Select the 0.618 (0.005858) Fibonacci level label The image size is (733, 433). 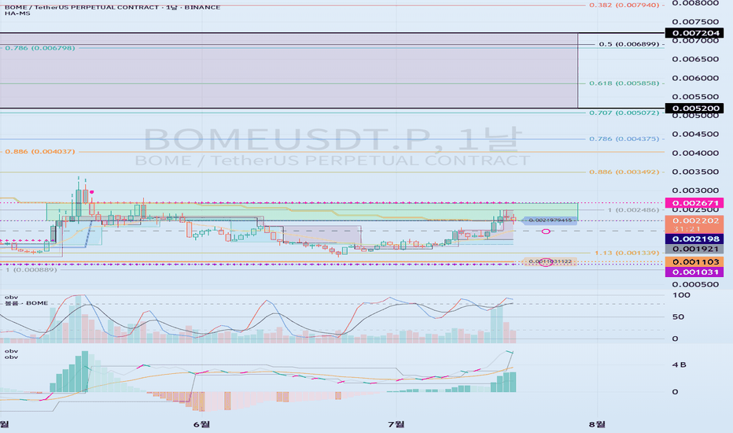(624, 83)
